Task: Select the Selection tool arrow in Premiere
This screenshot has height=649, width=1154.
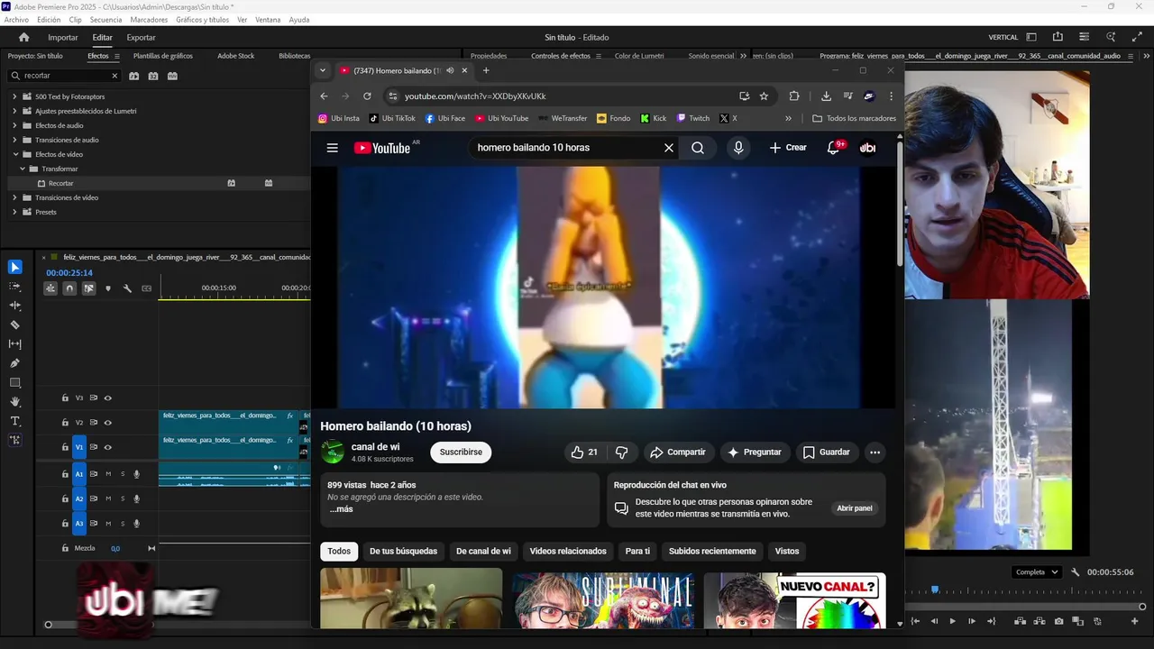Action: point(14,267)
